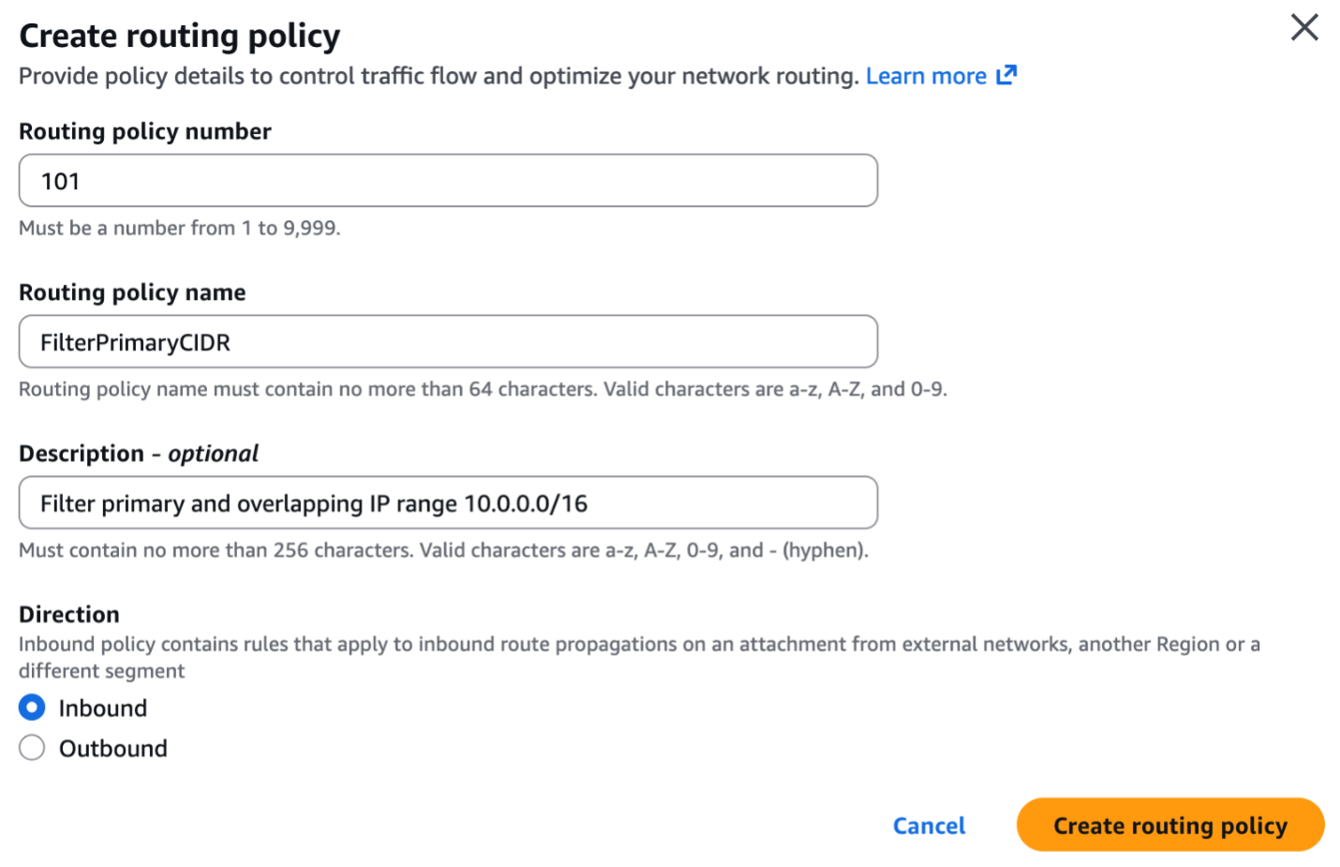
Task: Click the Description optional label
Action: pyautogui.click(x=139, y=453)
